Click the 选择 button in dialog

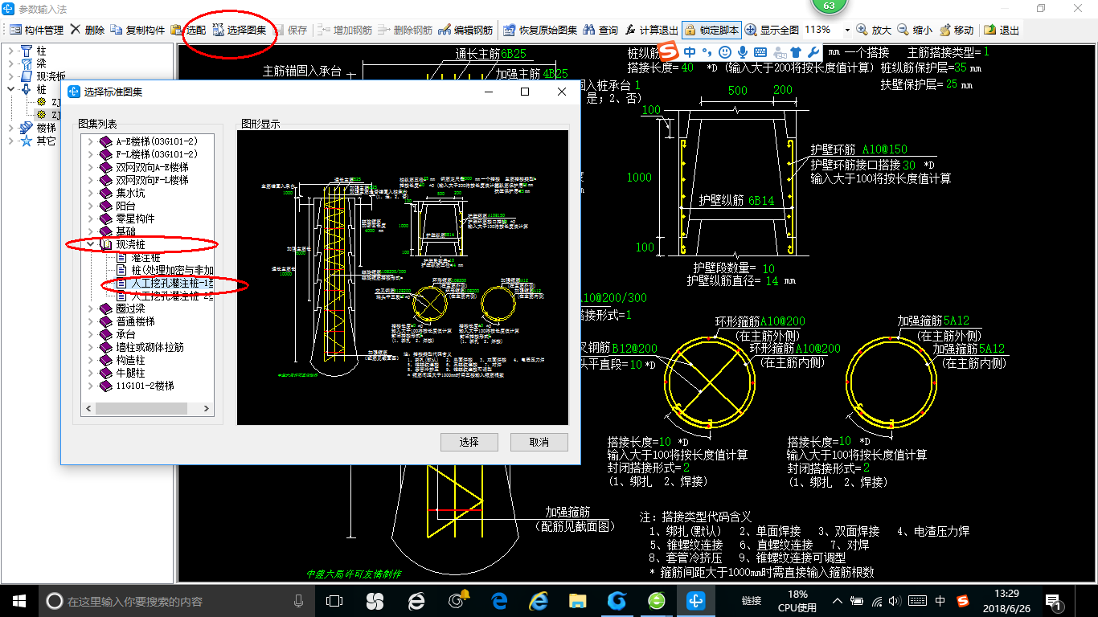(469, 442)
